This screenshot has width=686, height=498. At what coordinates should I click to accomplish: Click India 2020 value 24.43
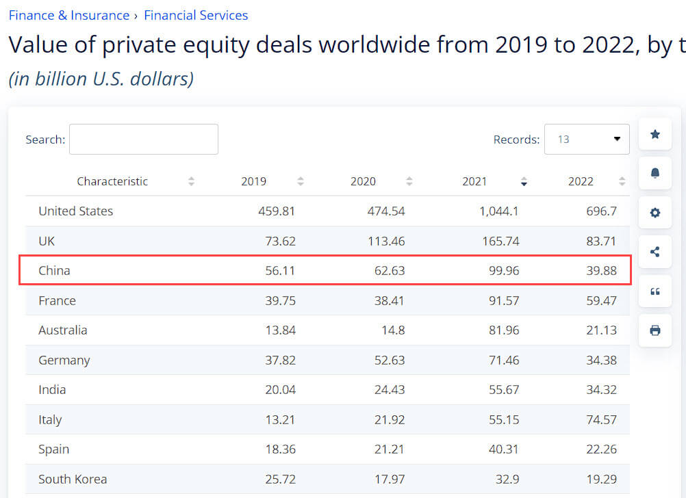click(390, 389)
